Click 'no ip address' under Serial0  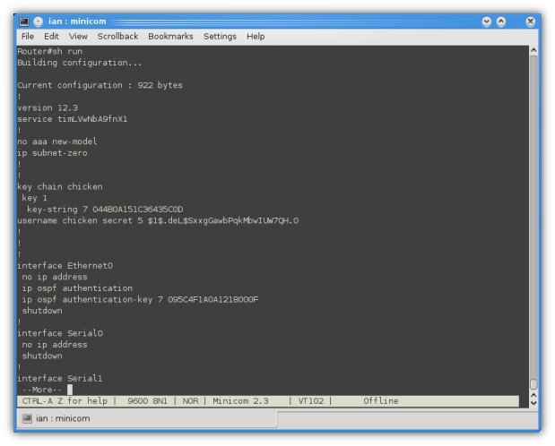55,345
